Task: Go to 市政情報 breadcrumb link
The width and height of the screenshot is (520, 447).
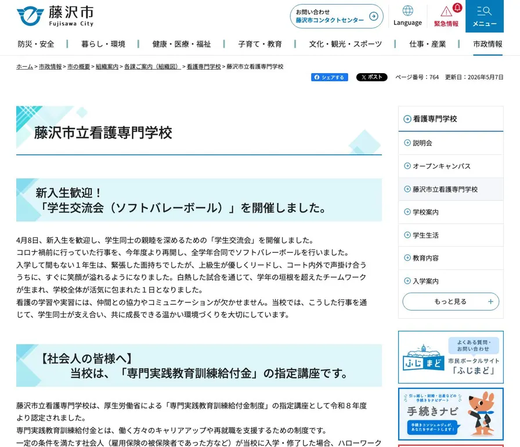Action: coord(50,67)
